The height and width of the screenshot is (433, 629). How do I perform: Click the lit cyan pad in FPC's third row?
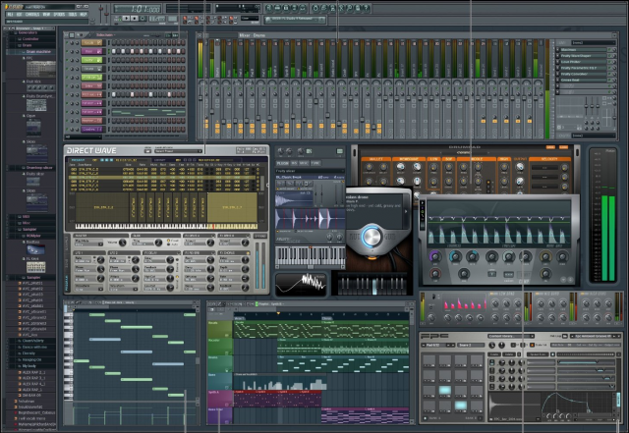click(445, 390)
